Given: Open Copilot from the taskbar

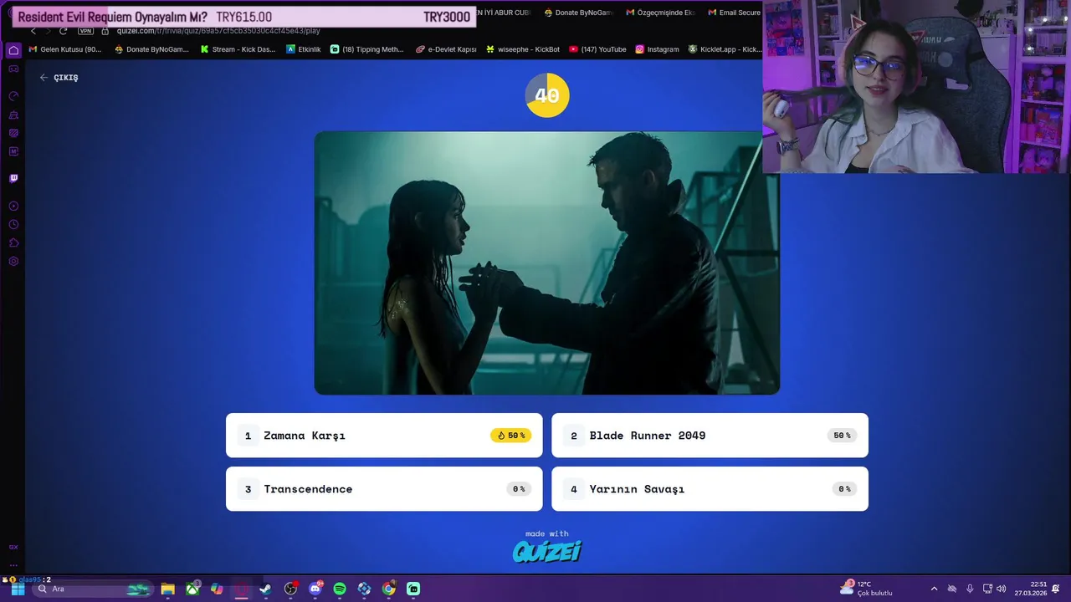Looking at the screenshot, I should click(217, 589).
